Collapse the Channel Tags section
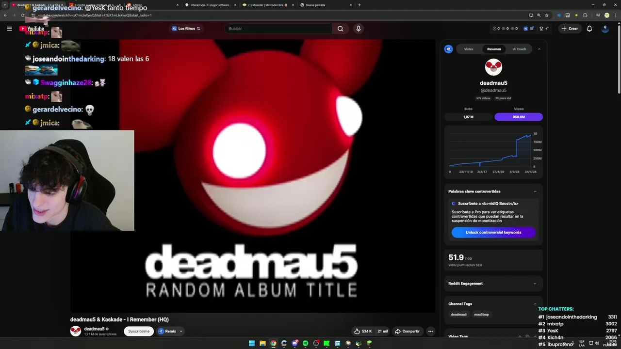Screen dimensions: 621x349 coord(535,304)
